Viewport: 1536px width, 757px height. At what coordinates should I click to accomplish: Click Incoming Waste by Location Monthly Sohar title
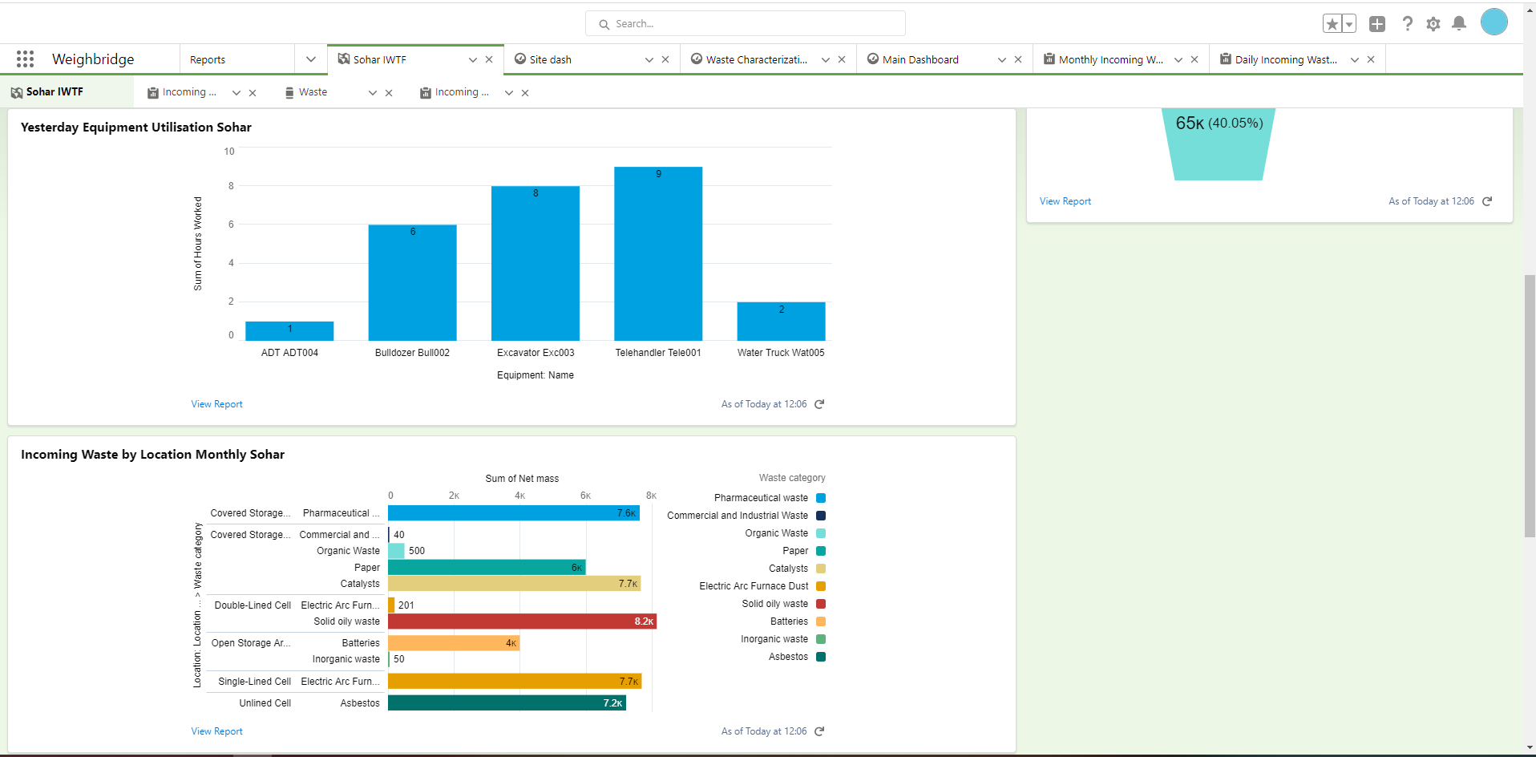click(152, 455)
